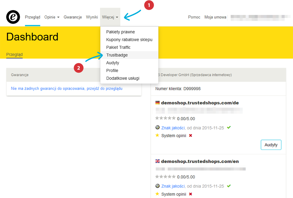The height and width of the screenshot is (198, 293).
Task: Click red cross of /en System opinii
Action: [191, 194]
